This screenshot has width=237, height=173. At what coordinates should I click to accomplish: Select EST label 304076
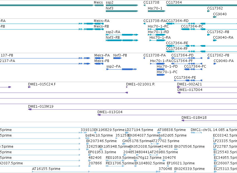[x=169, y=158]
